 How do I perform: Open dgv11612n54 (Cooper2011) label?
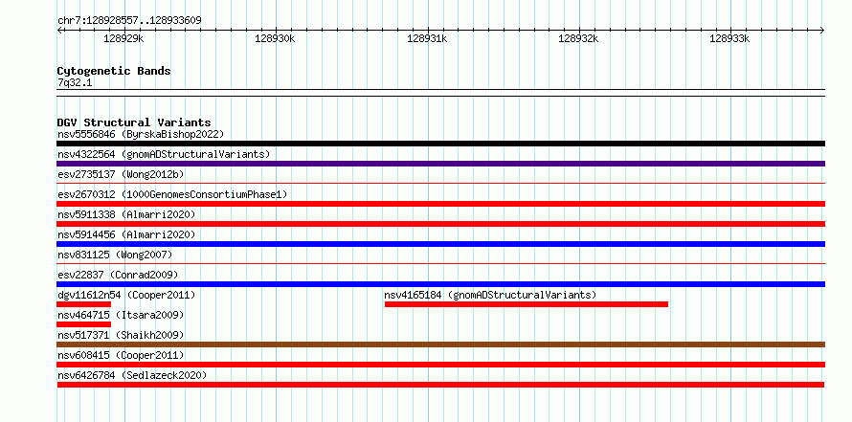click(x=126, y=295)
